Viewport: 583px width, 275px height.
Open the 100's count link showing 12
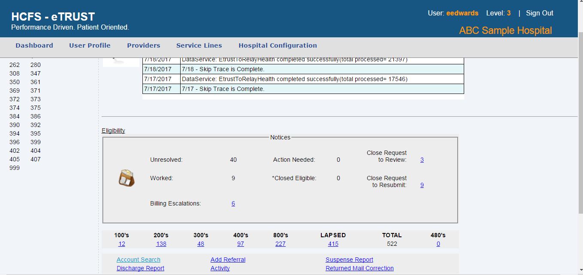(x=121, y=244)
